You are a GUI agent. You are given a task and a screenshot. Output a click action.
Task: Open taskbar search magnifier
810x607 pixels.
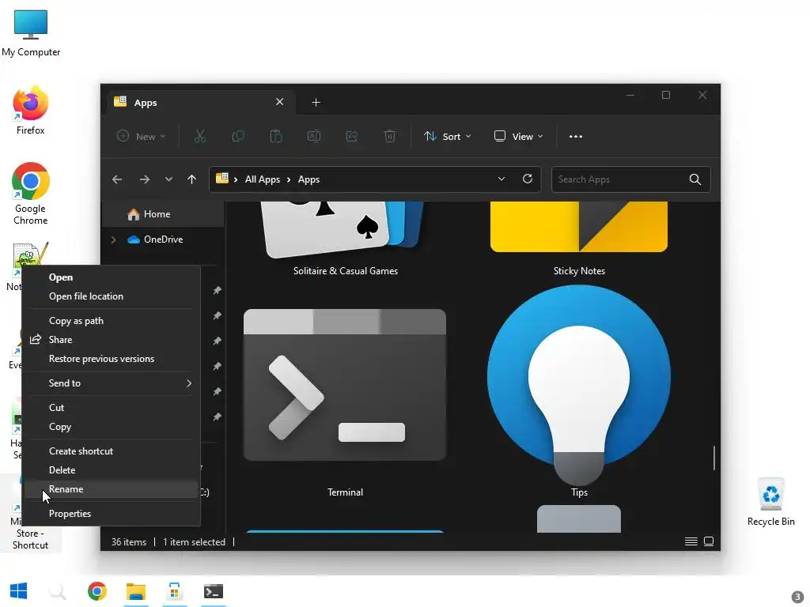[57, 591]
